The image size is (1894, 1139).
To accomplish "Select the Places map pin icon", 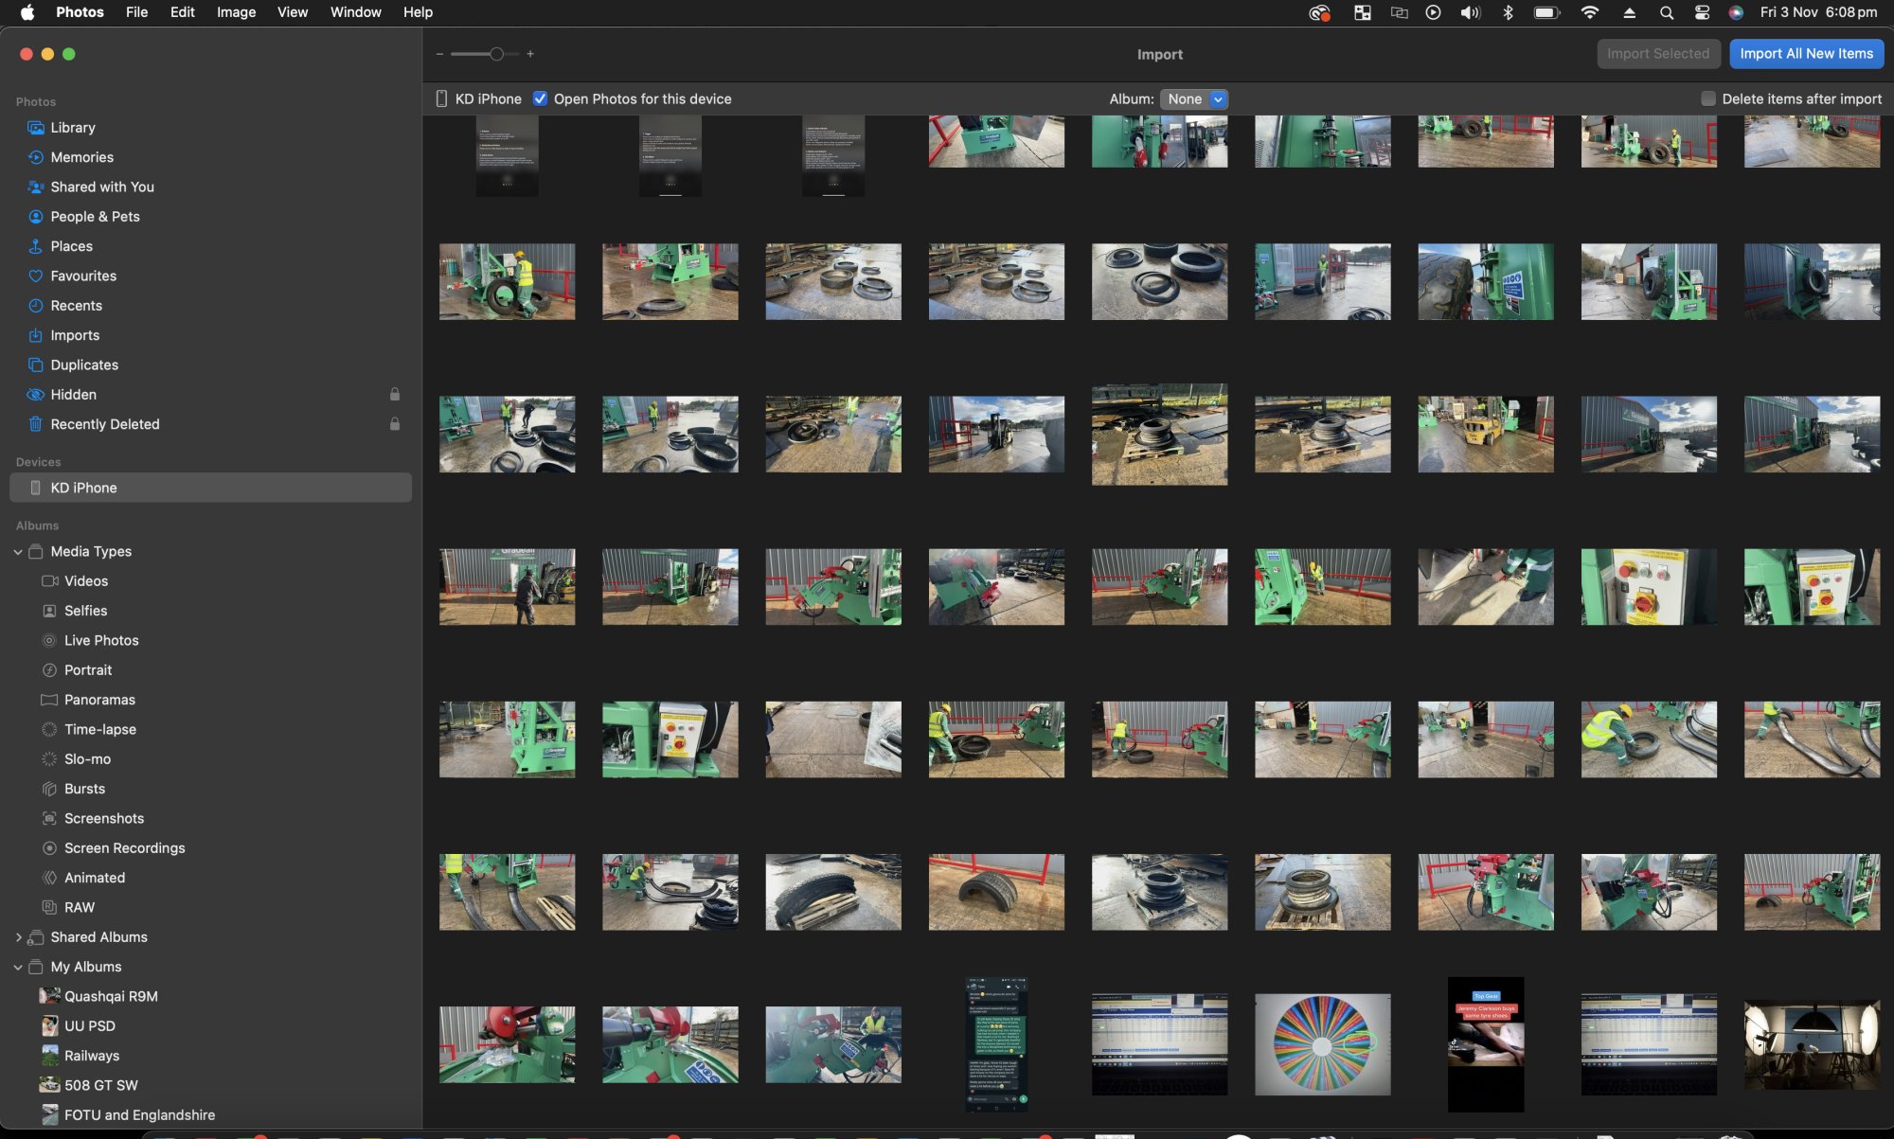I will (x=35, y=246).
